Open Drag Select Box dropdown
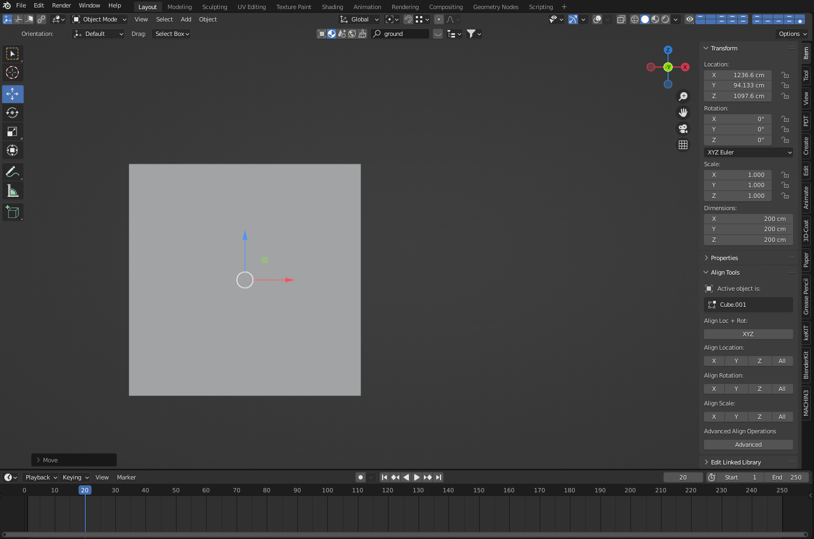The width and height of the screenshot is (814, 539). tap(172, 34)
